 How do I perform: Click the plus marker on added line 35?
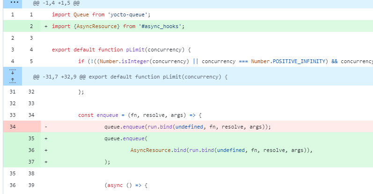pos(46,138)
